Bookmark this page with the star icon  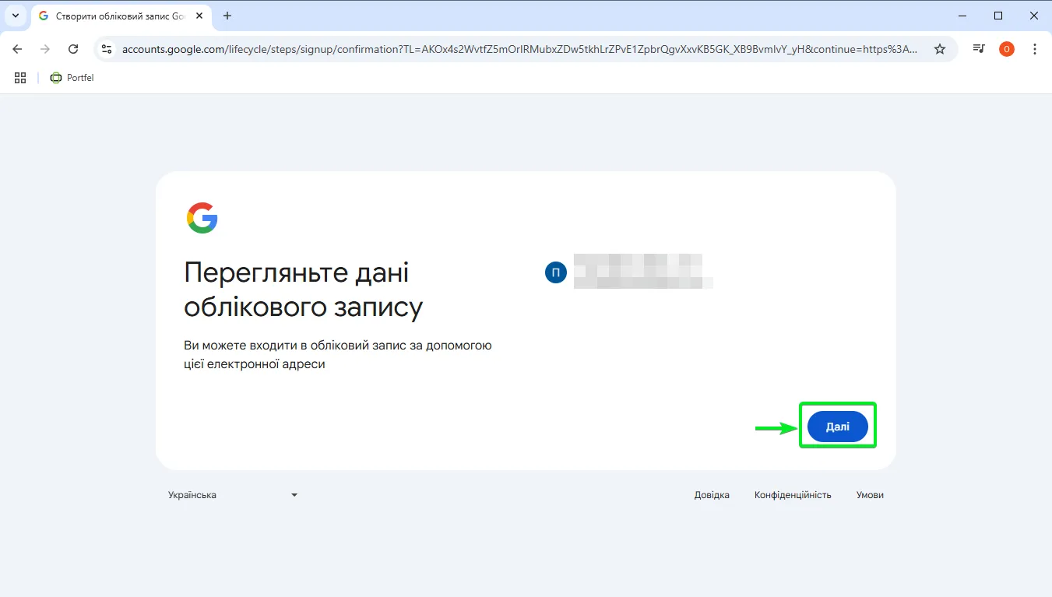click(940, 49)
